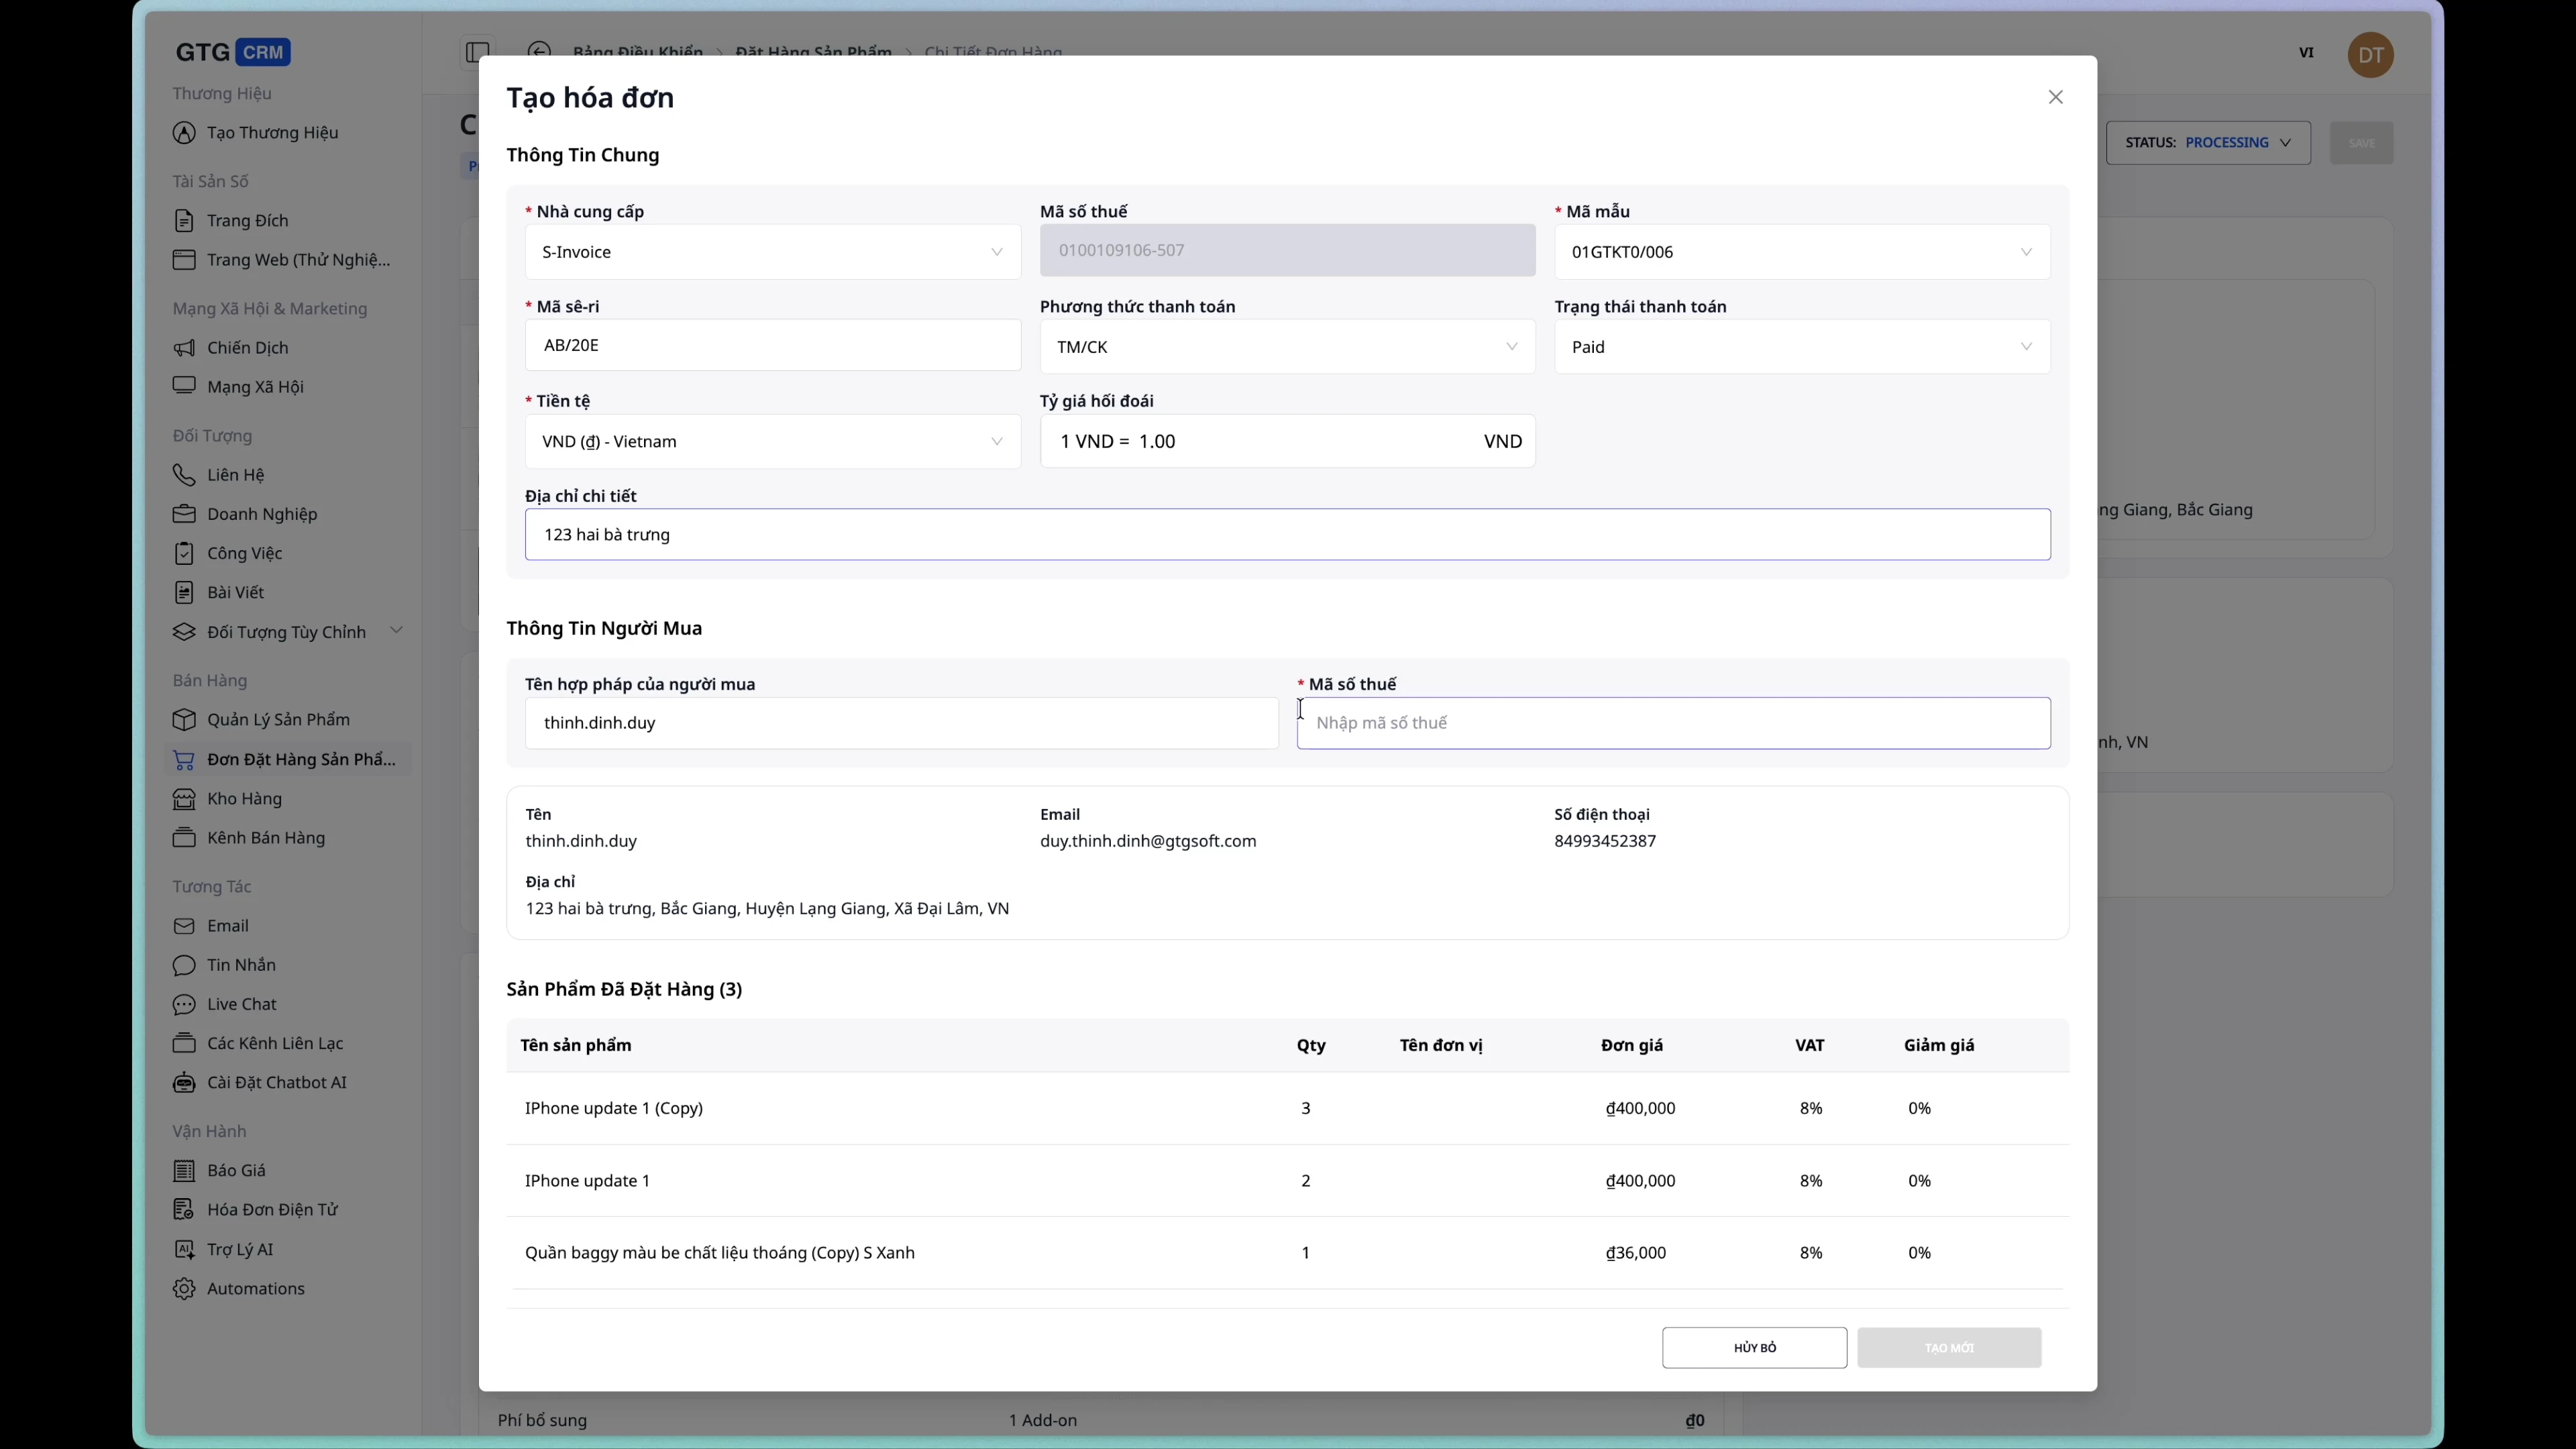Open Automations settings icon

[184, 1289]
